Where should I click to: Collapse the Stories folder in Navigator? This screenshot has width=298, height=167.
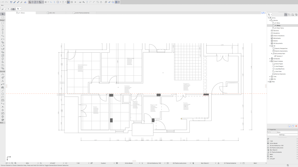click(270, 21)
